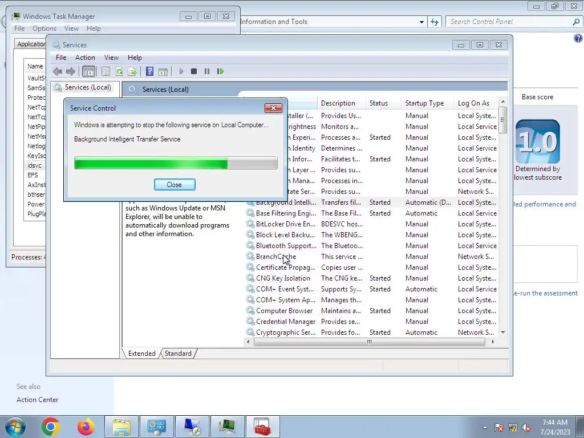Sort by the Log On As column header
This screenshot has height=438, width=584.
coord(476,103)
